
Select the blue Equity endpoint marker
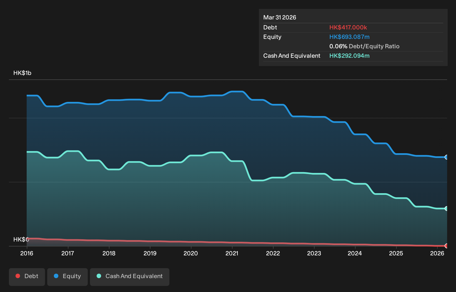[447, 157]
